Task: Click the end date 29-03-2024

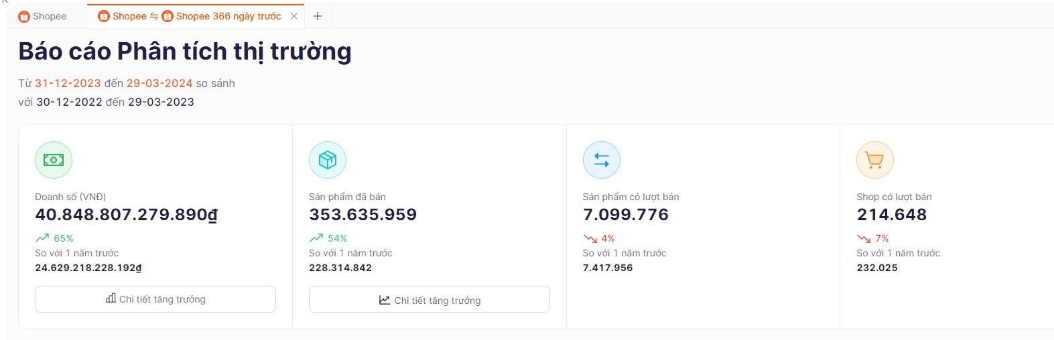Action: click(159, 83)
